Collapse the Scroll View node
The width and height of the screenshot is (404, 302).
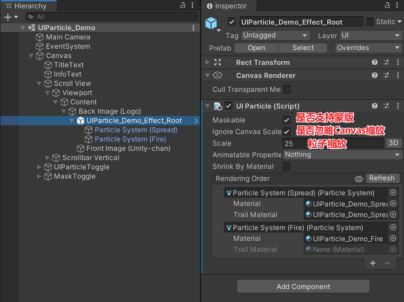click(x=39, y=84)
